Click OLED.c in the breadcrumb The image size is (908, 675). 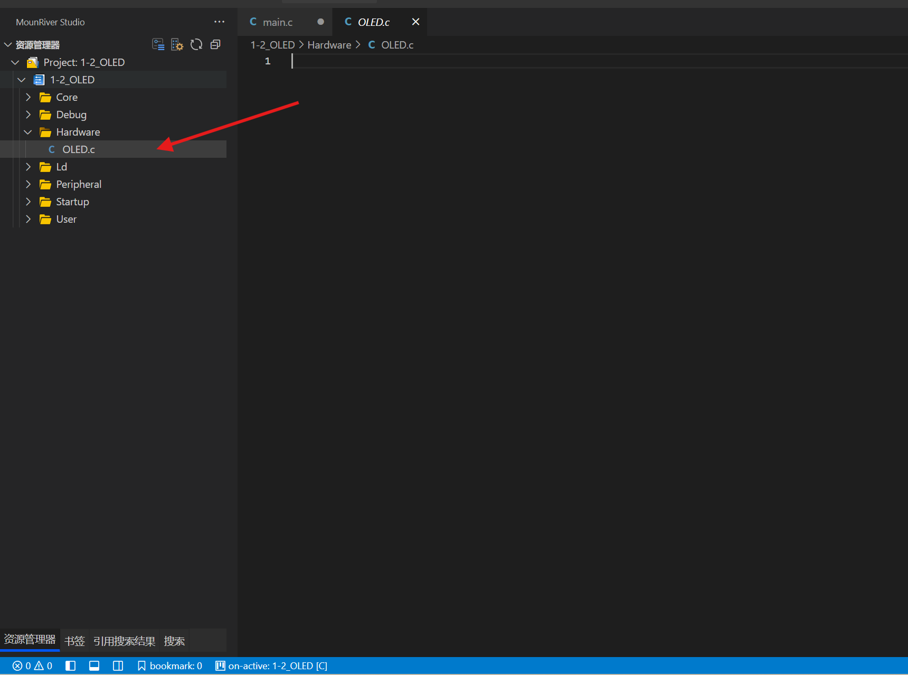[397, 45]
